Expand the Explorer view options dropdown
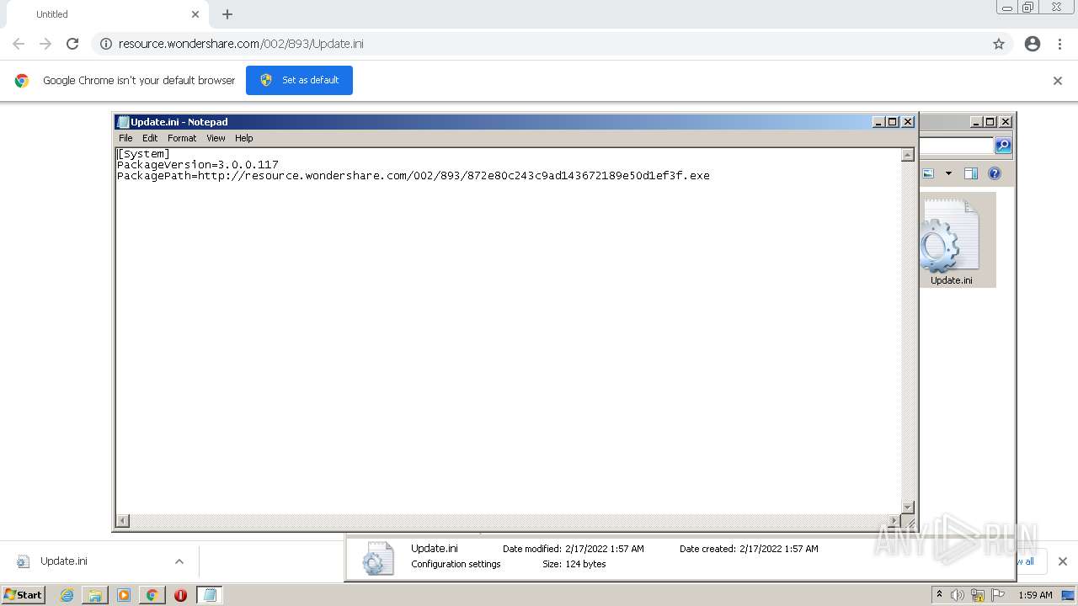The height and width of the screenshot is (606, 1078). pyautogui.click(x=948, y=173)
